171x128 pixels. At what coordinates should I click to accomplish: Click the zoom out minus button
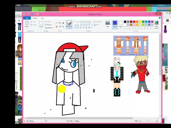[140, 121]
